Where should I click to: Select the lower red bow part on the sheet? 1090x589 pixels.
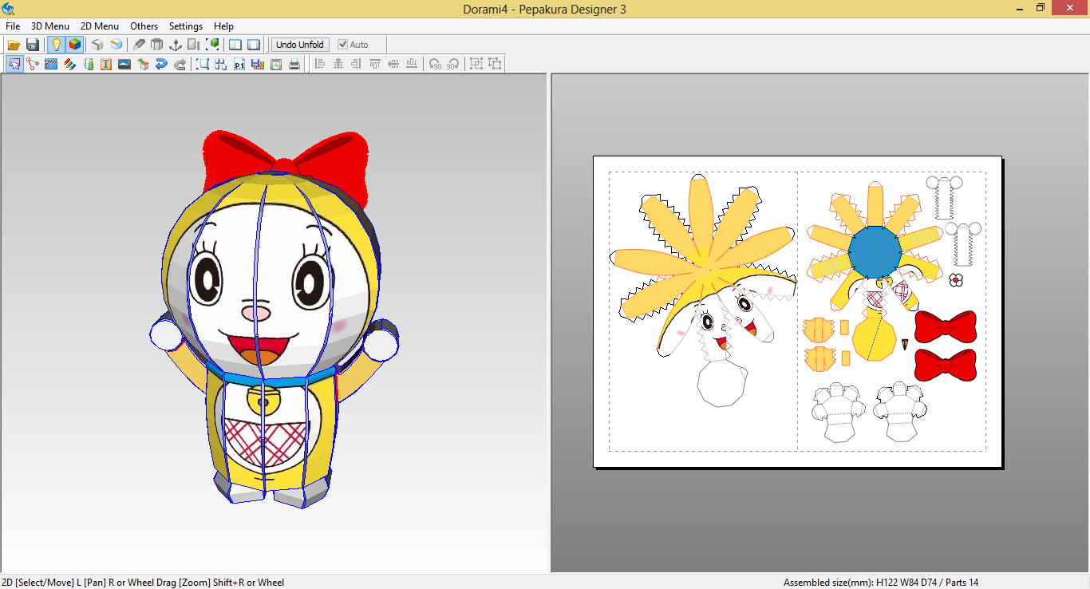[x=946, y=365]
